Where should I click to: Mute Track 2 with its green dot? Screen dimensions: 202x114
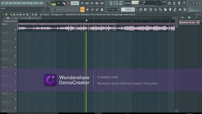coord(15,39)
